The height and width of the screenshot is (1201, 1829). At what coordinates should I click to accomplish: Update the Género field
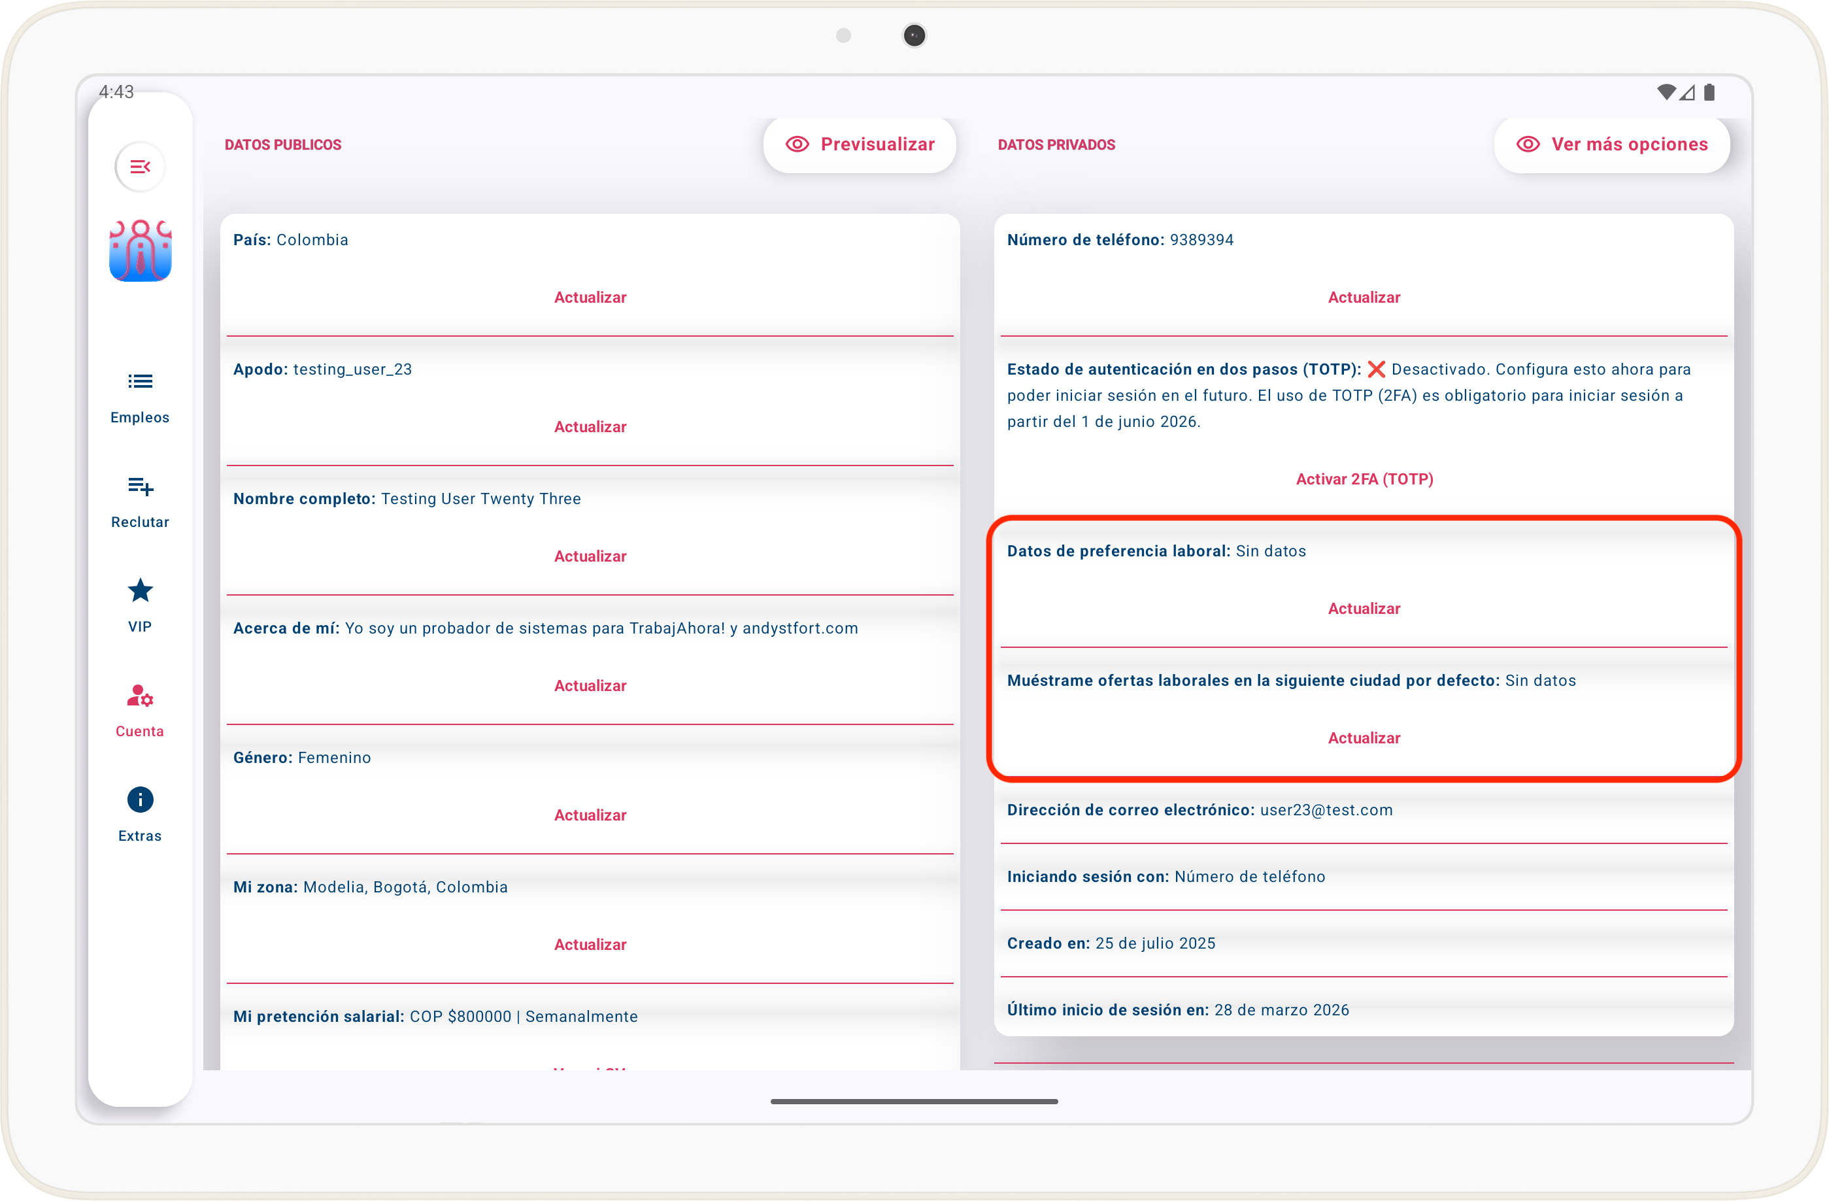[590, 815]
